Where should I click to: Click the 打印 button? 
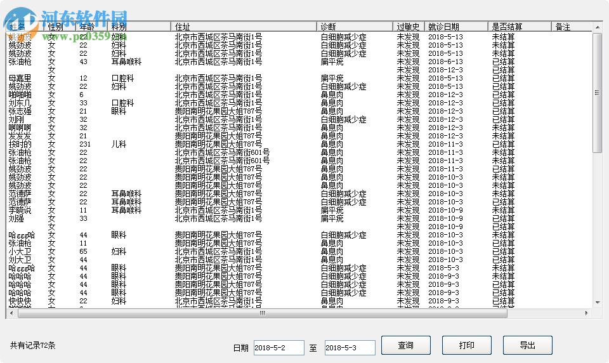click(x=466, y=345)
